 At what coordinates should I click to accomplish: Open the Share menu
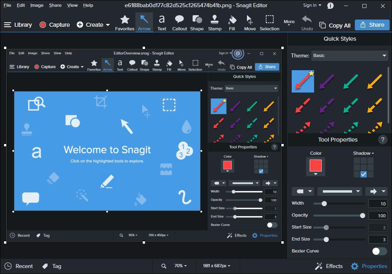tap(55, 5)
